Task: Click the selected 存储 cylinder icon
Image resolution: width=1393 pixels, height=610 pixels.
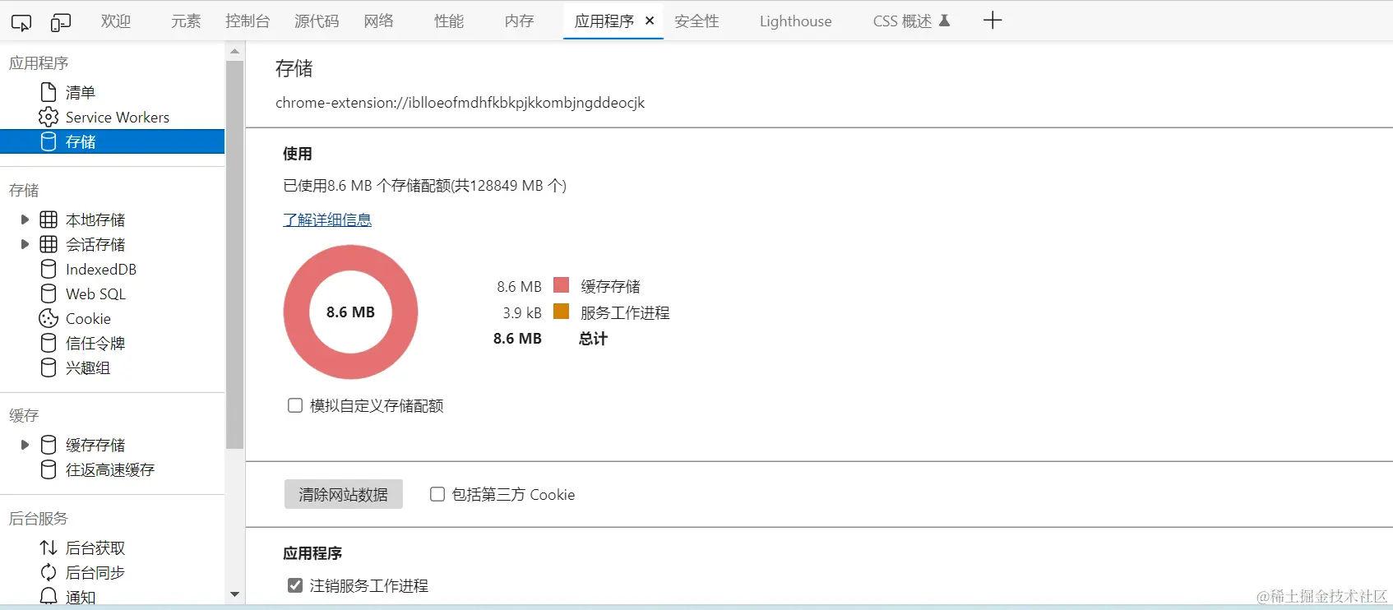Action: (49, 141)
